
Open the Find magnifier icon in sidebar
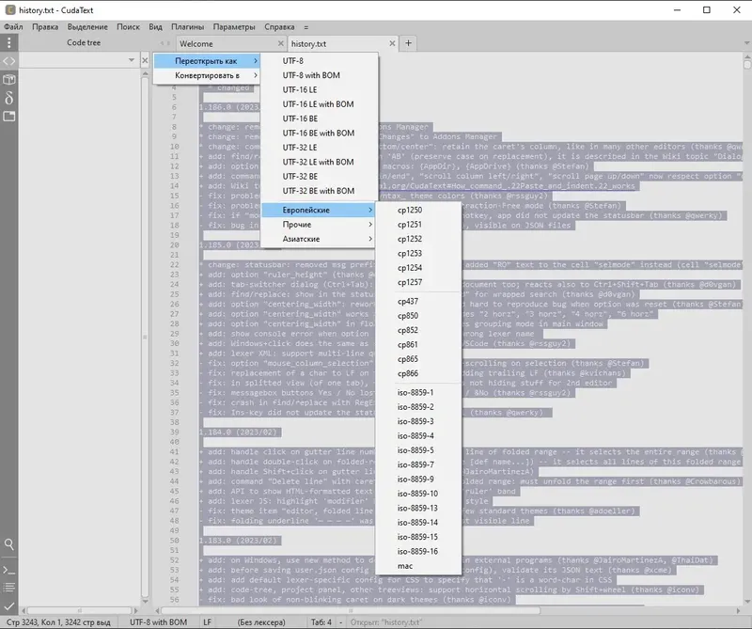click(x=9, y=544)
